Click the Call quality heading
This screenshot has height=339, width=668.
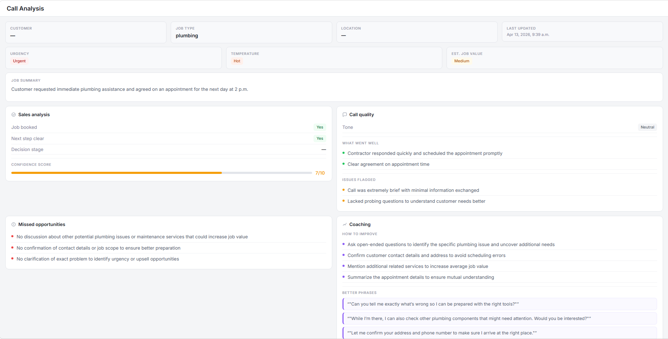point(362,115)
